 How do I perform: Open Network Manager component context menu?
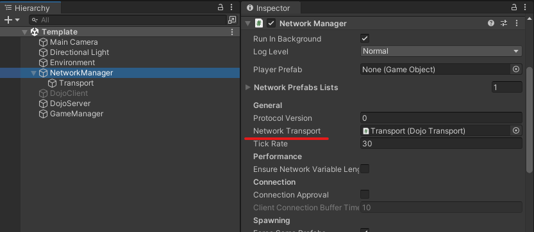[x=517, y=23]
